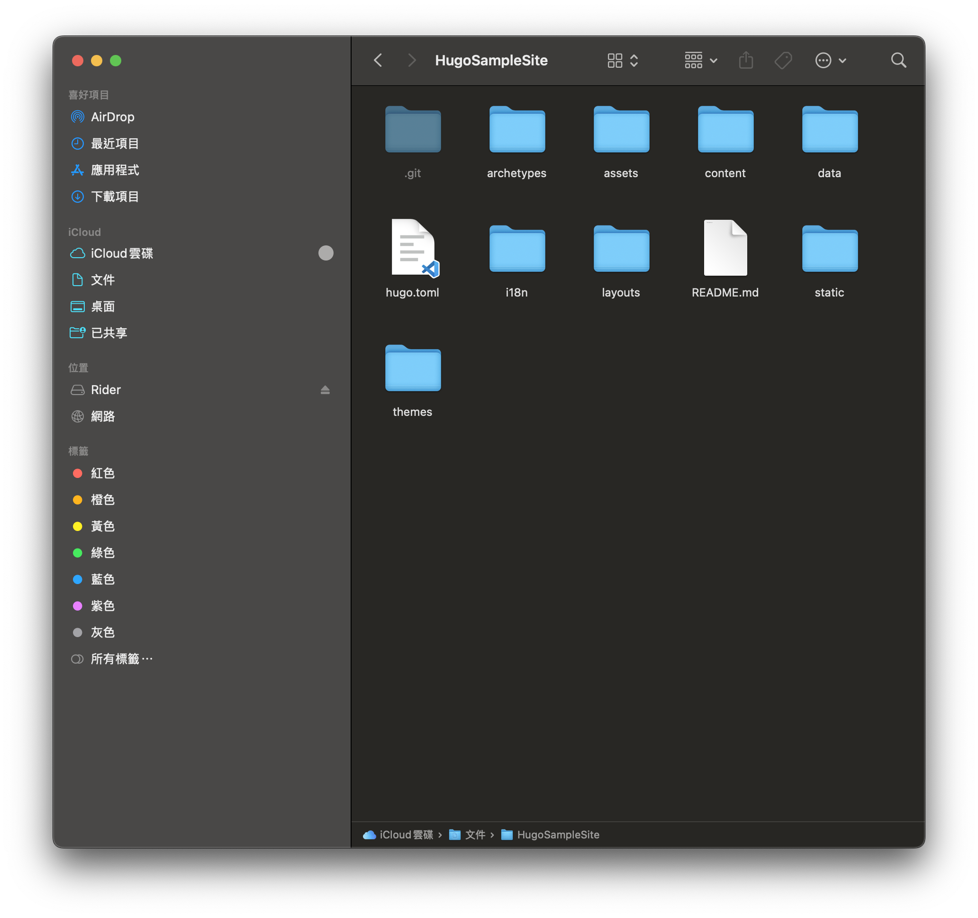Select the data folder icon

coord(830,130)
